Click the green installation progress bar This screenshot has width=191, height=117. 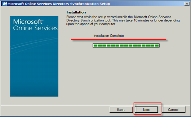(126, 45)
